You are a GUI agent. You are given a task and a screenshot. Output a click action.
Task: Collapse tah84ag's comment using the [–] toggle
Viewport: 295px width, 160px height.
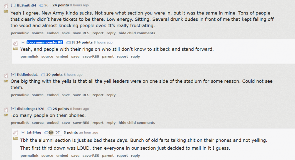coord(23,133)
